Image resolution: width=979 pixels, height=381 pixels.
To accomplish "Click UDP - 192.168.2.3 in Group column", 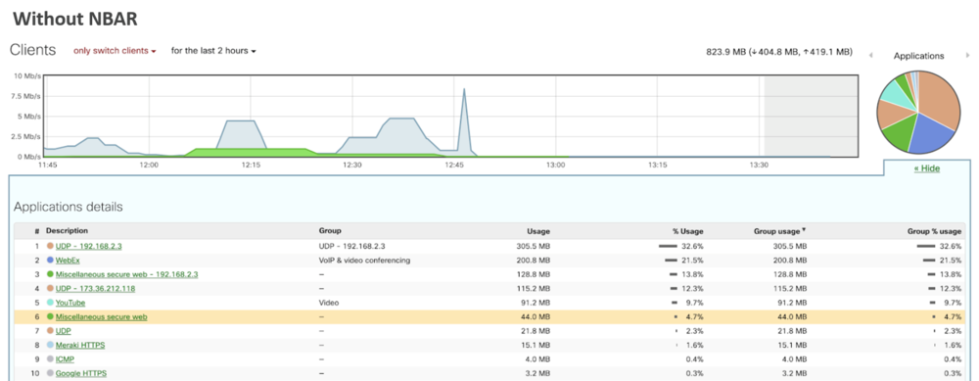I will click(352, 246).
